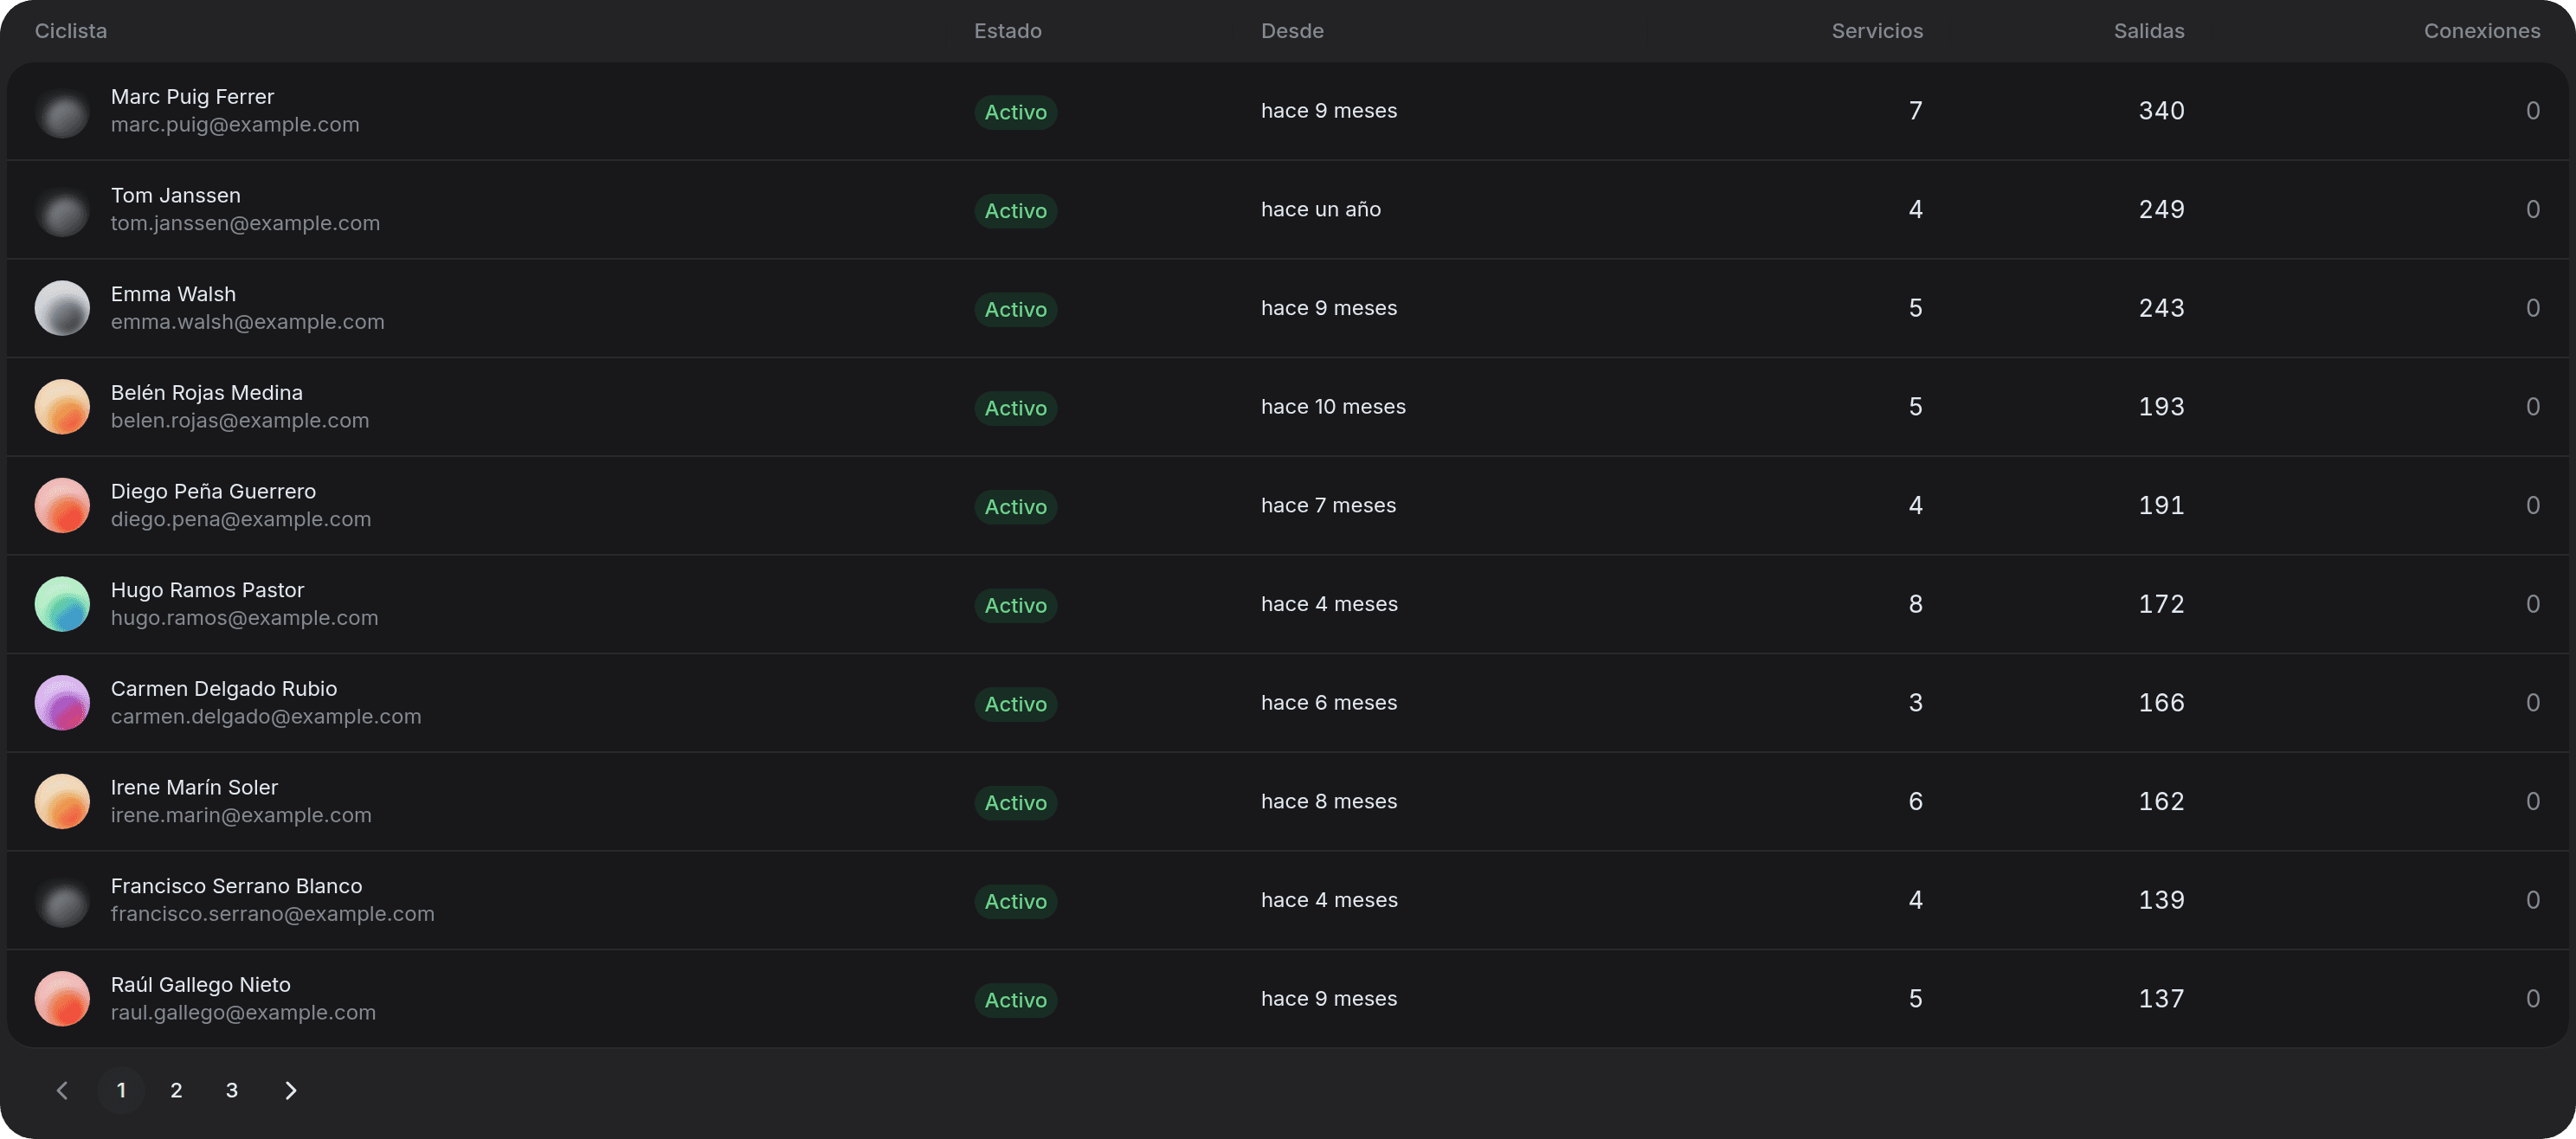Click email raul.gallego@example.com
2576x1139 pixels.
[243, 1013]
